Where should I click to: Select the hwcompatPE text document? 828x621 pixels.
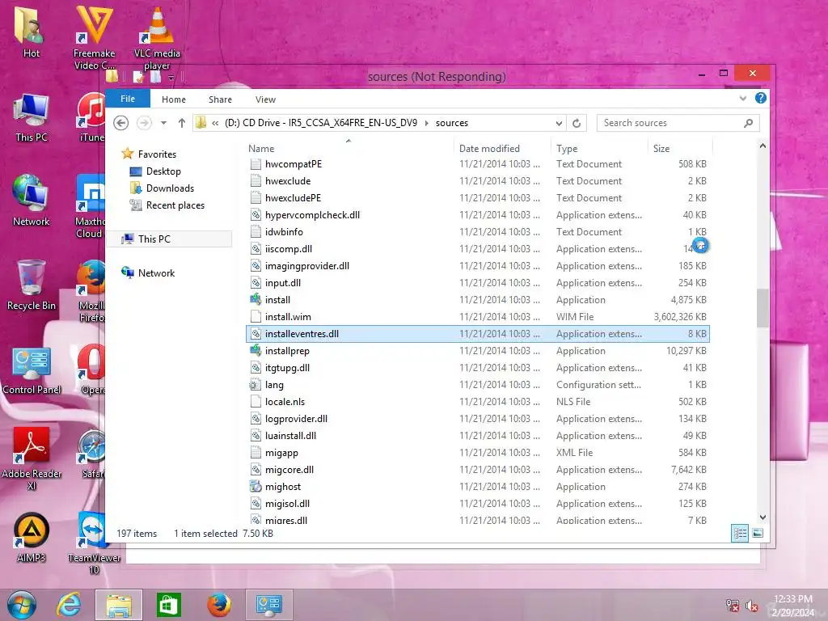click(x=478, y=164)
